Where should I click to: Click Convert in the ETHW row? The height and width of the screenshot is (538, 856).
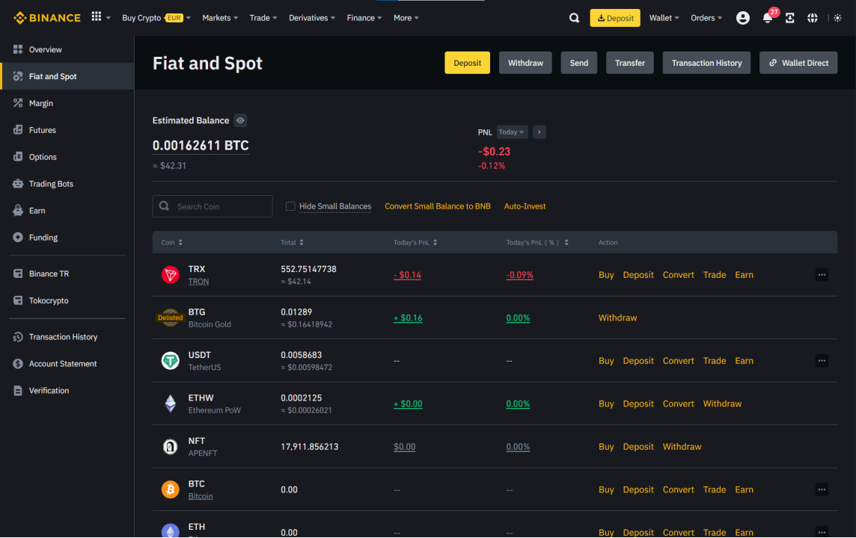(x=678, y=404)
